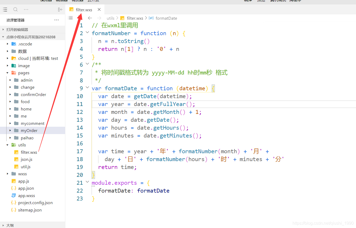Collapse the 点餐小程序云开发版20210208 project section
Image resolution: width=356 pixels, height=228 pixels.
click(x=33, y=37)
